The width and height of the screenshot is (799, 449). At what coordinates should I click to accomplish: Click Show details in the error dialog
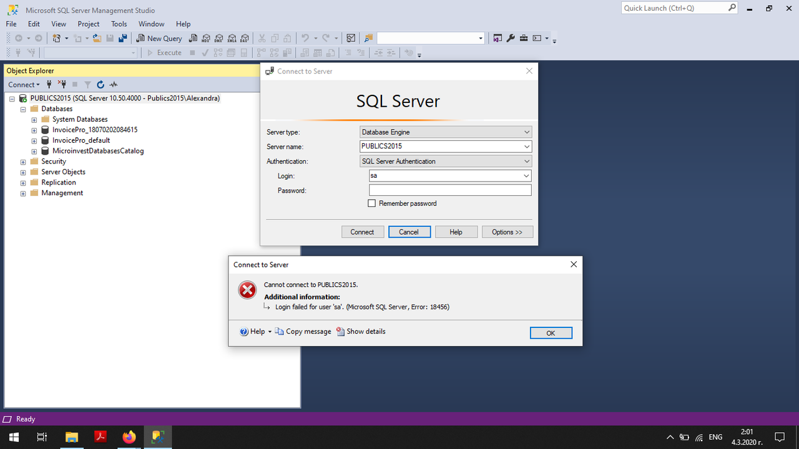[361, 332]
